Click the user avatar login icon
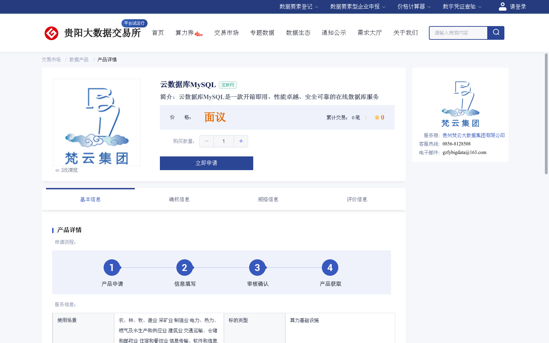The image size is (549, 343). [503, 7]
